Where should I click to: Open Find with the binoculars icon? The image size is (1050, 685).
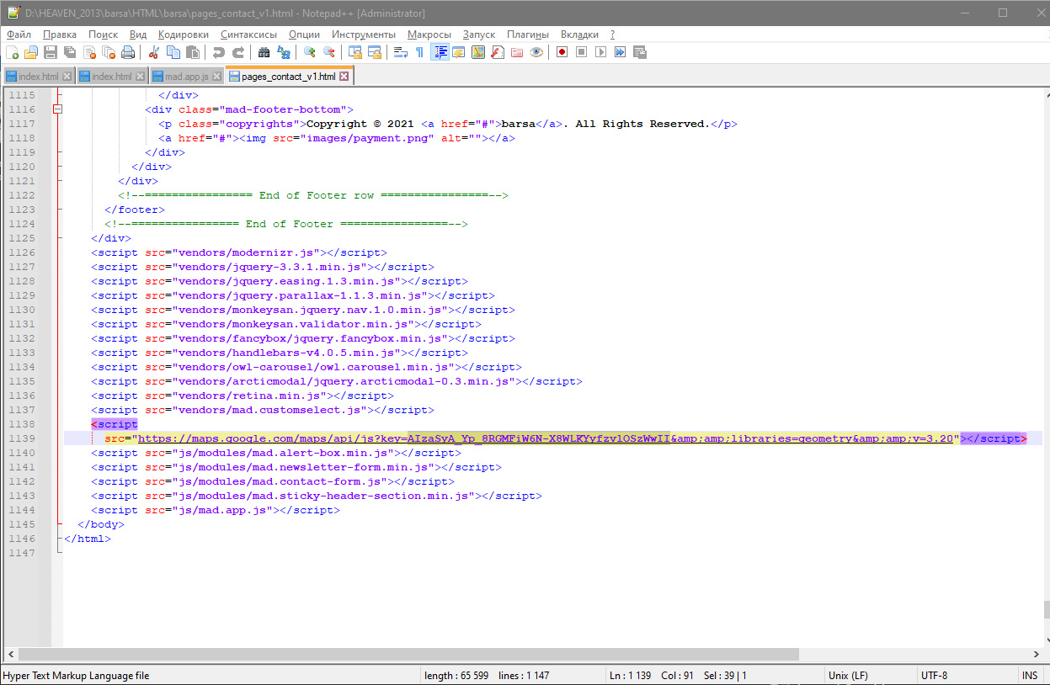(x=264, y=52)
